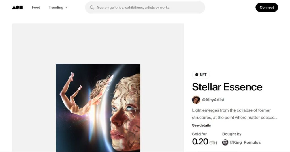Click the 0.20 ETH sold price

click(204, 142)
